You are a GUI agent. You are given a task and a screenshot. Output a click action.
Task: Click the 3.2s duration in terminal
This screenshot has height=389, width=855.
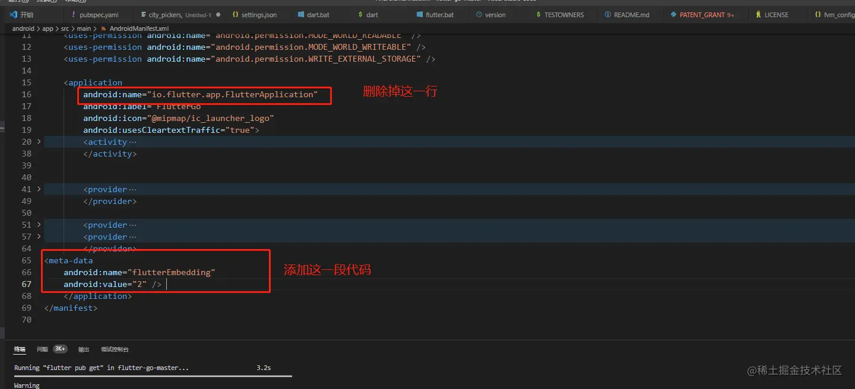click(x=264, y=368)
